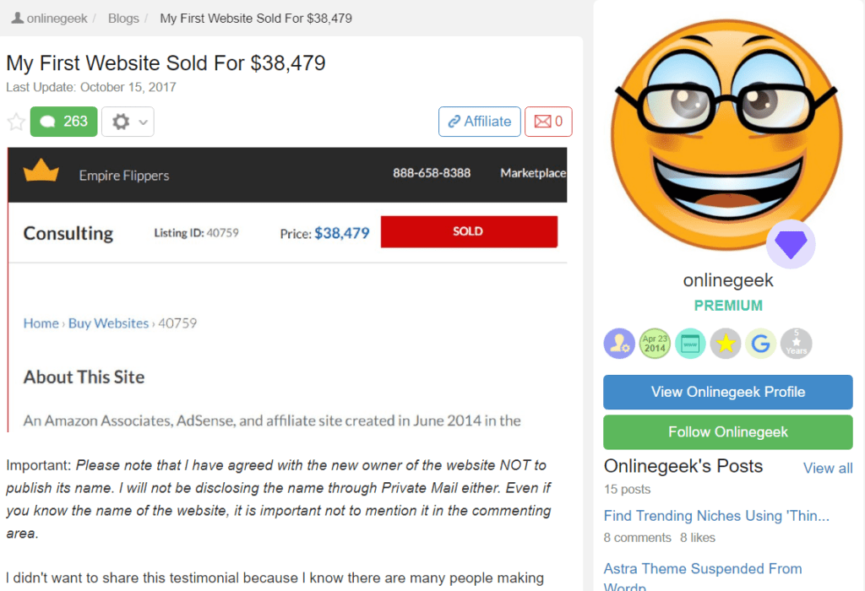Click the purple user-gear badge icon

[619, 344]
